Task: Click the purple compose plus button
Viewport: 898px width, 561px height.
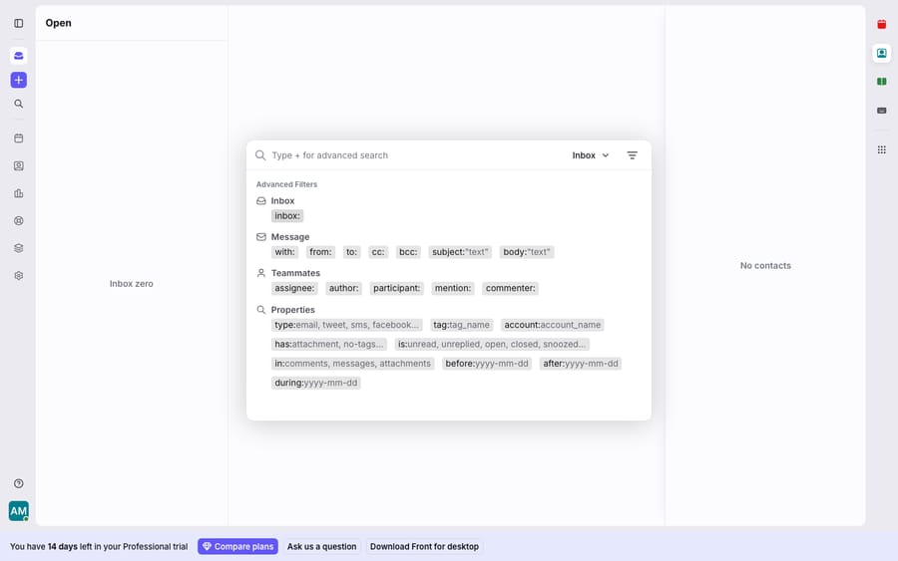Action: pyautogui.click(x=18, y=80)
